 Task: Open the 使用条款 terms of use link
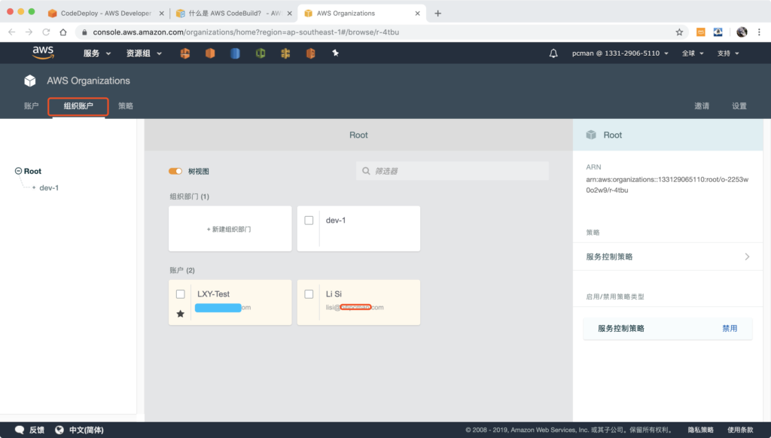[741, 430]
